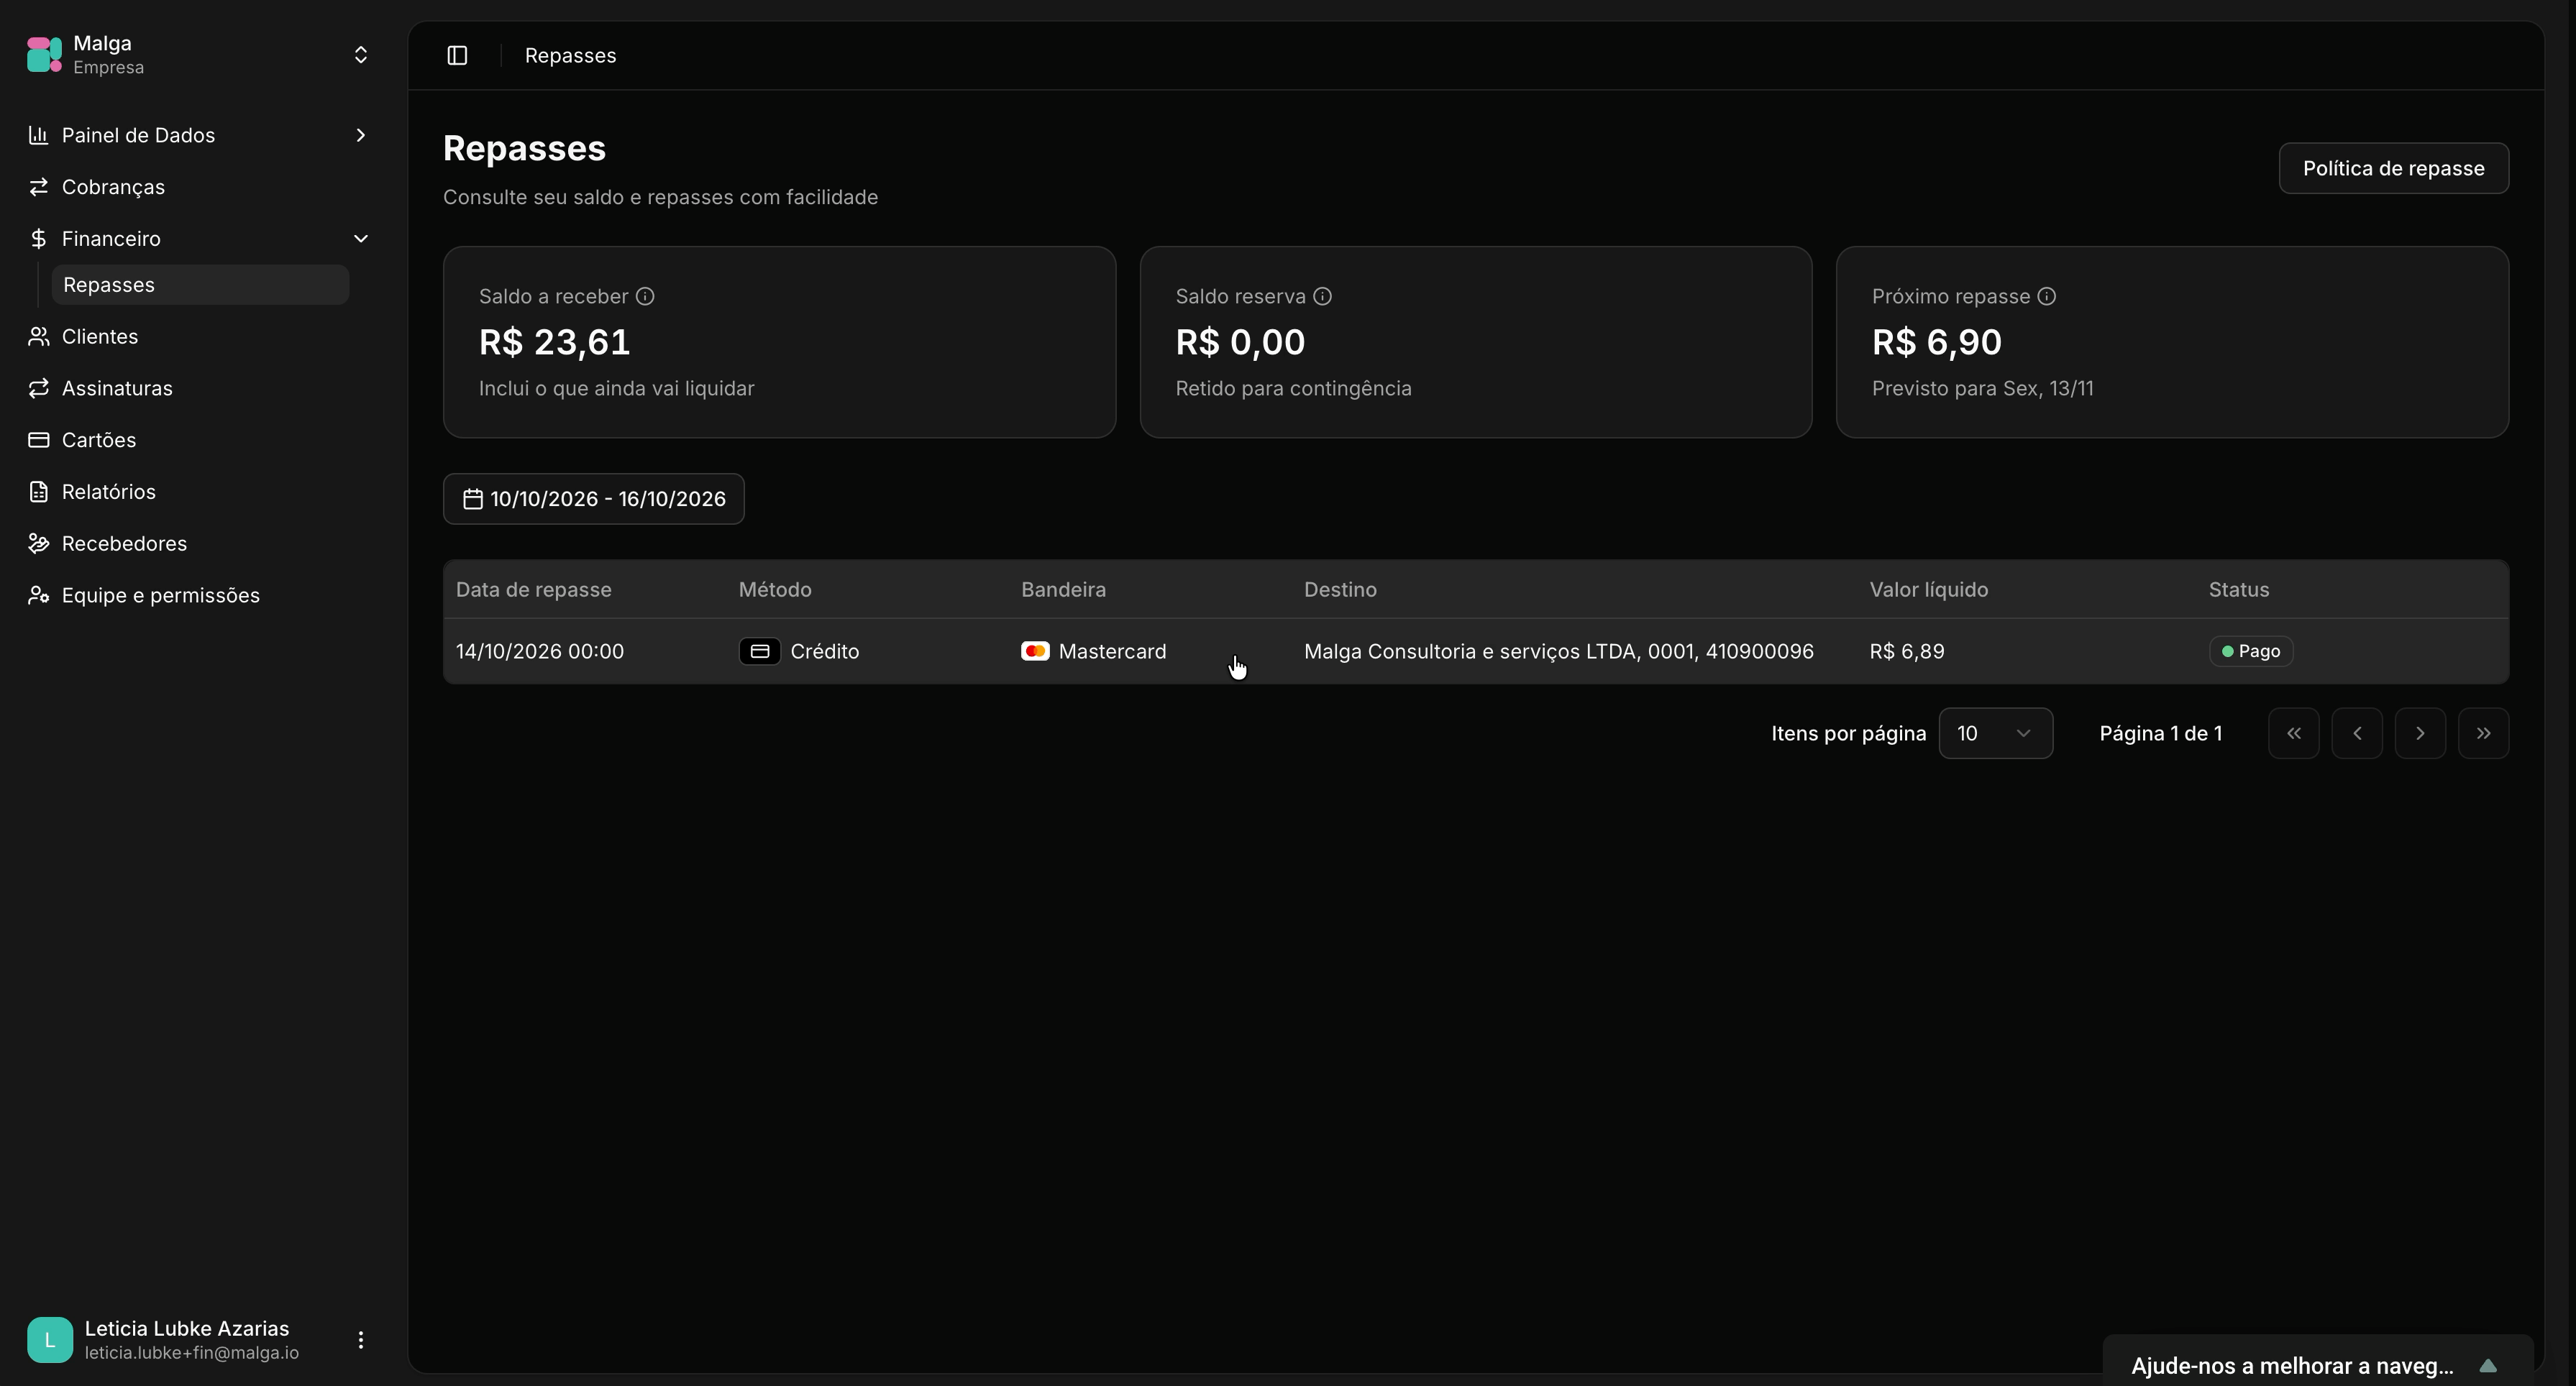
Task: Open info tooltip for Saldo reserva
Action: pos(1322,297)
